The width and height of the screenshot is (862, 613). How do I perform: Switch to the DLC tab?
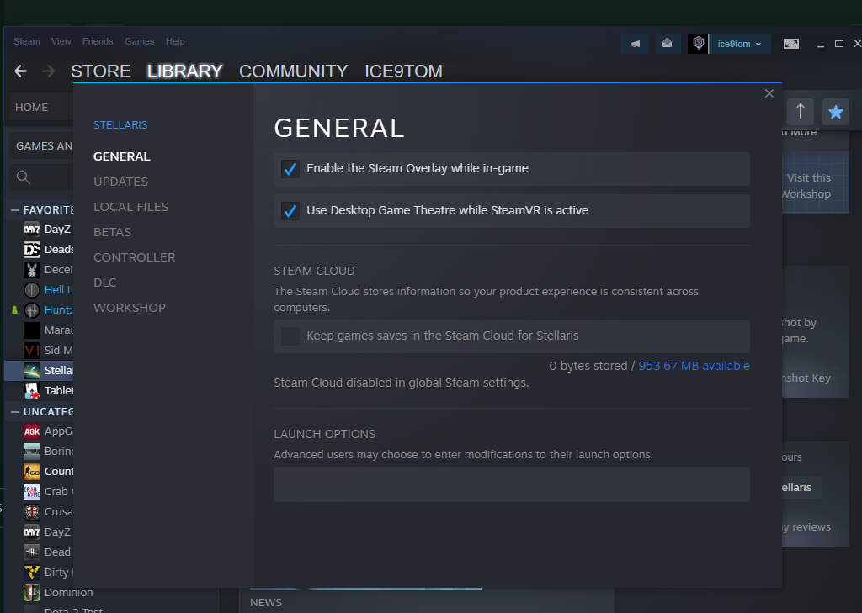tap(105, 283)
